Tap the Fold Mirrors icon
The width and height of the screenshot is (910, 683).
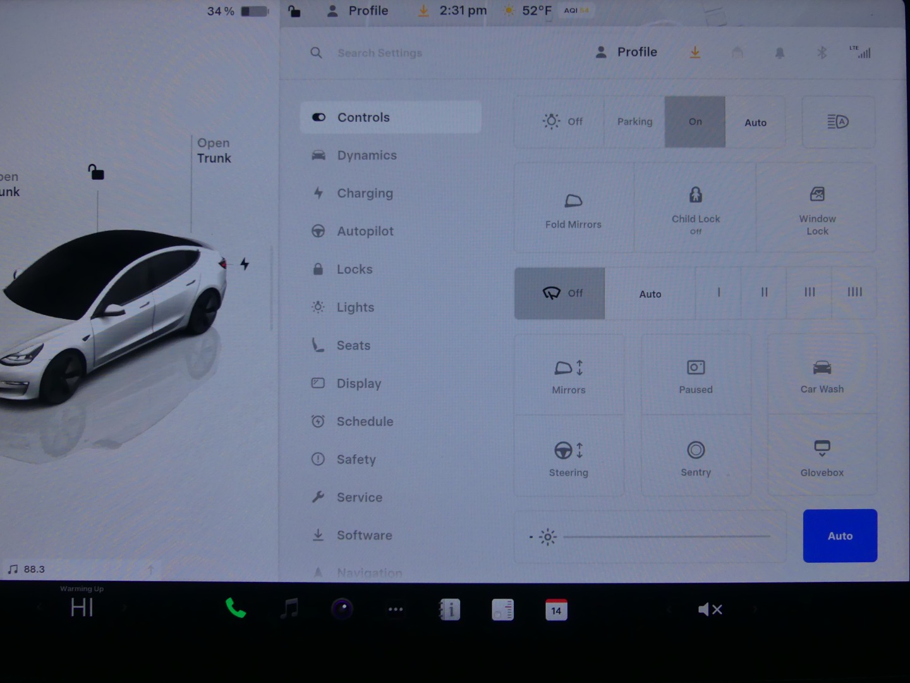coord(573,209)
